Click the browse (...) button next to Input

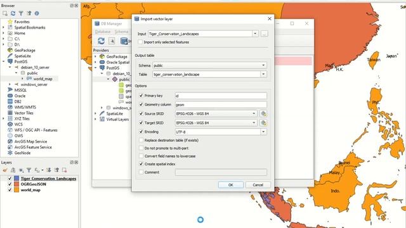[264, 34]
